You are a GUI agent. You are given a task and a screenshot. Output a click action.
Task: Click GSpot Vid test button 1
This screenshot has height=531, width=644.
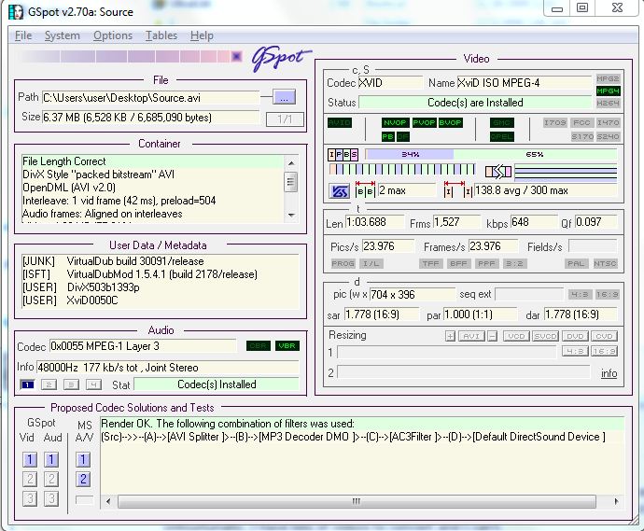pyautogui.click(x=30, y=459)
